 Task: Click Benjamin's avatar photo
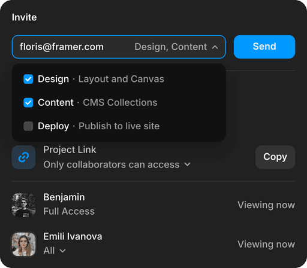pyautogui.click(x=23, y=205)
